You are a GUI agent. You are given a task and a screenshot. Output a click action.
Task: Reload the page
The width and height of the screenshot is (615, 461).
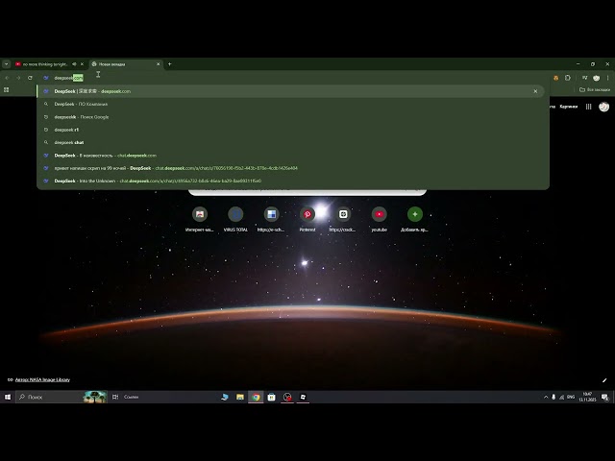(x=30, y=78)
